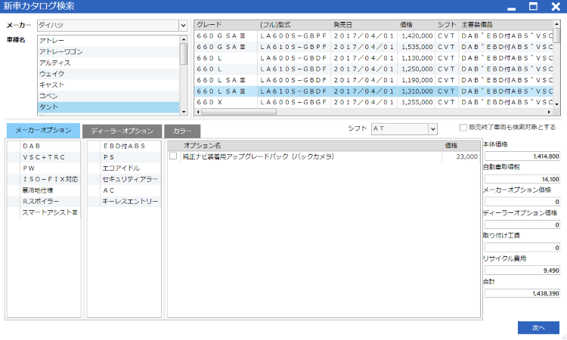The height and width of the screenshot is (340, 567).
Task: Maximize the 新車カタログ検索 window
Action: tap(533, 7)
